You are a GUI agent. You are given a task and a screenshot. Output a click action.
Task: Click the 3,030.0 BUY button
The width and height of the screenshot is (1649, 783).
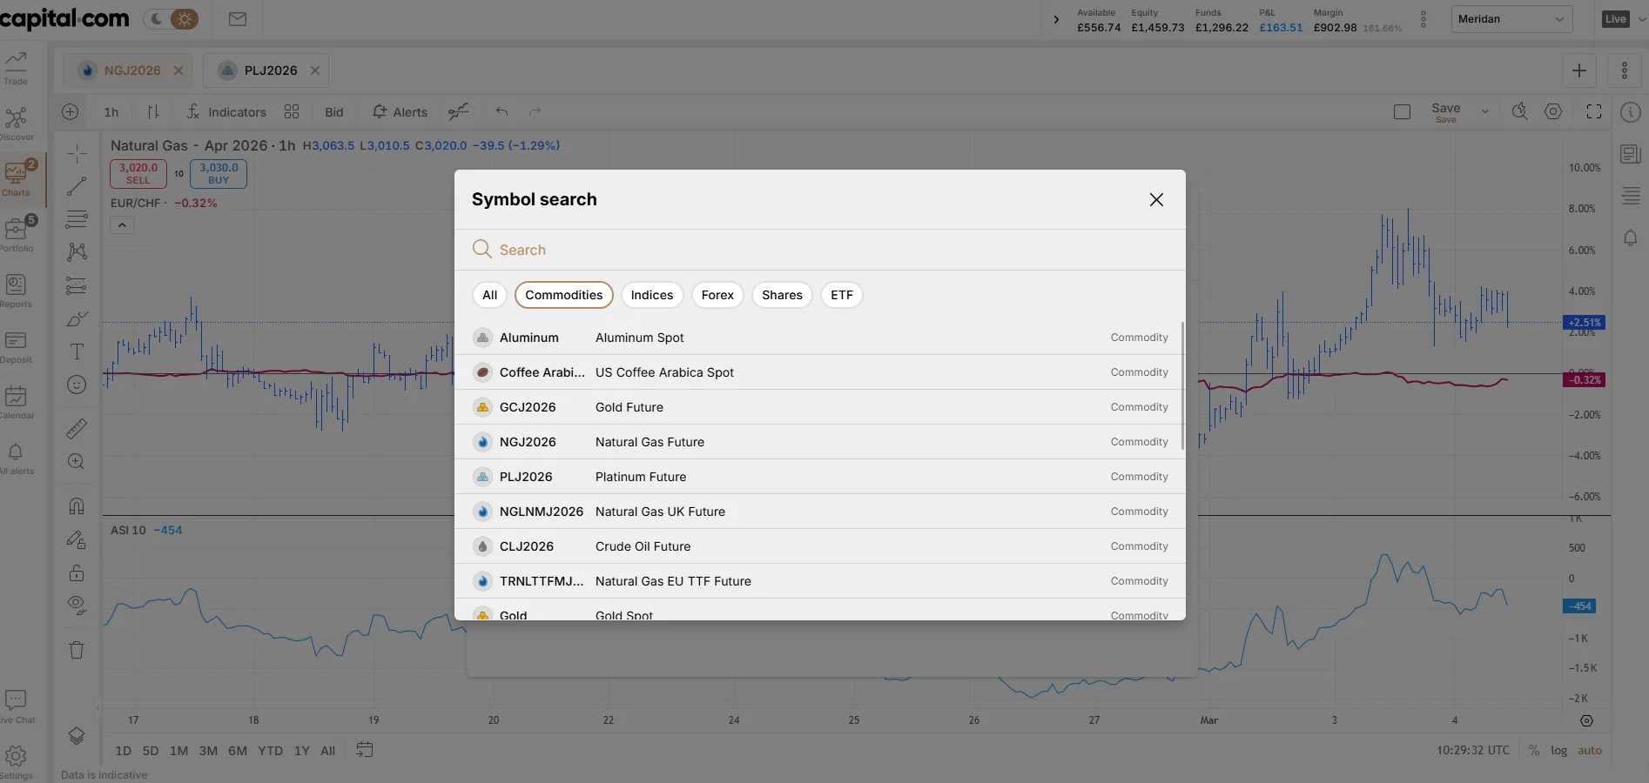[x=217, y=173]
